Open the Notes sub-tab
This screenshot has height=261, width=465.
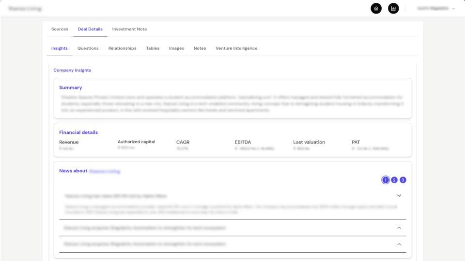[200, 48]
